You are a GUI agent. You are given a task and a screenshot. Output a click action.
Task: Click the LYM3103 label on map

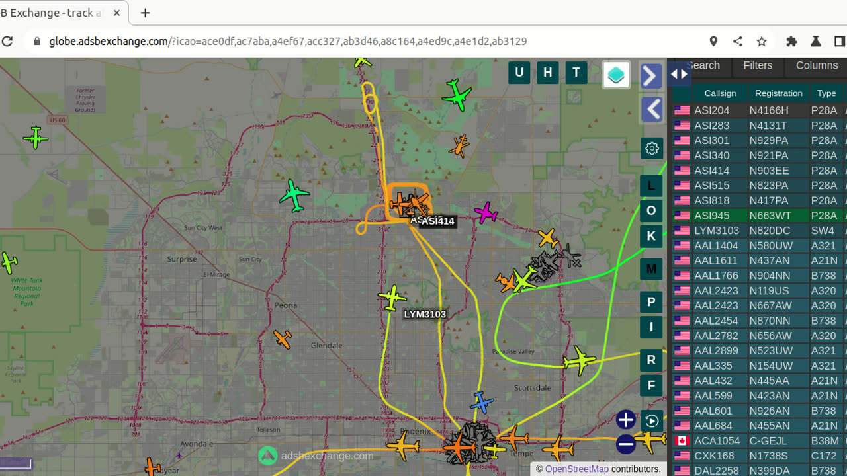point(425,314)
